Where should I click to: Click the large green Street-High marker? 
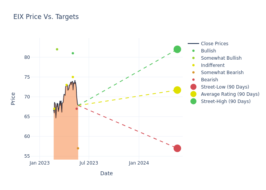[x=177, y=49]
